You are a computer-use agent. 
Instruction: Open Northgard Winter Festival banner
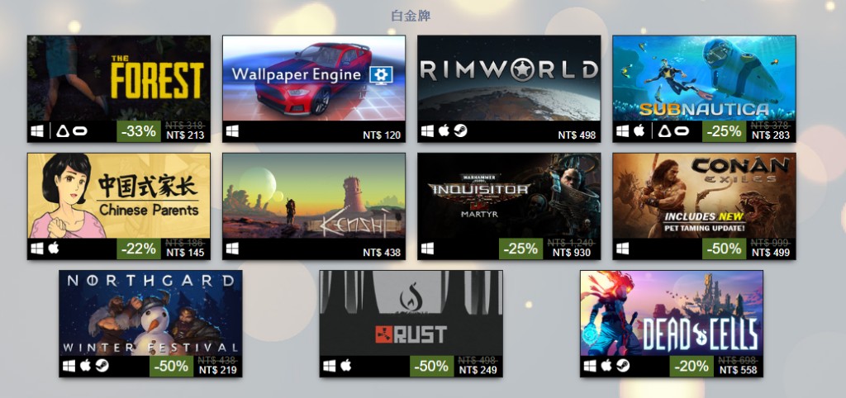point(150,313)
